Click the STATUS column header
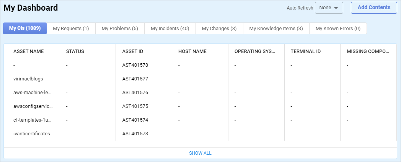The height and width of the screenshot is (162, 401). [x=75, y=51]
